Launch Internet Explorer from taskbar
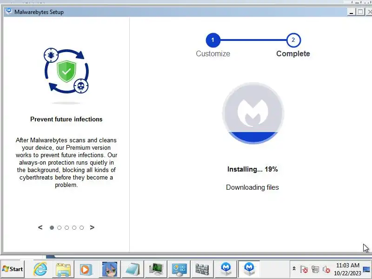The height and width of the screenshot is (279, 372). 40,269
